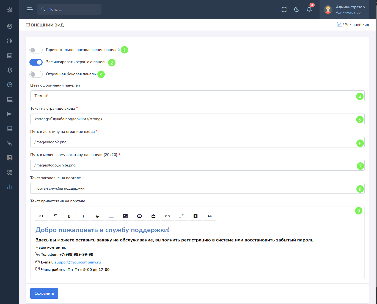Disable the fixed top panel toggle
The width and height of the screenshot is (377, 304).
(x=36, y=62)
